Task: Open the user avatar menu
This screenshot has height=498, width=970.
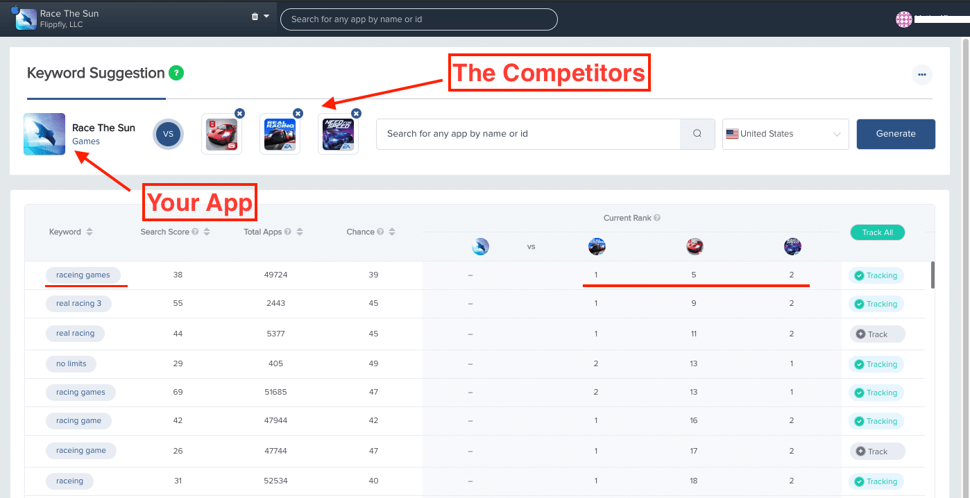Action: [x=903, y=19]
